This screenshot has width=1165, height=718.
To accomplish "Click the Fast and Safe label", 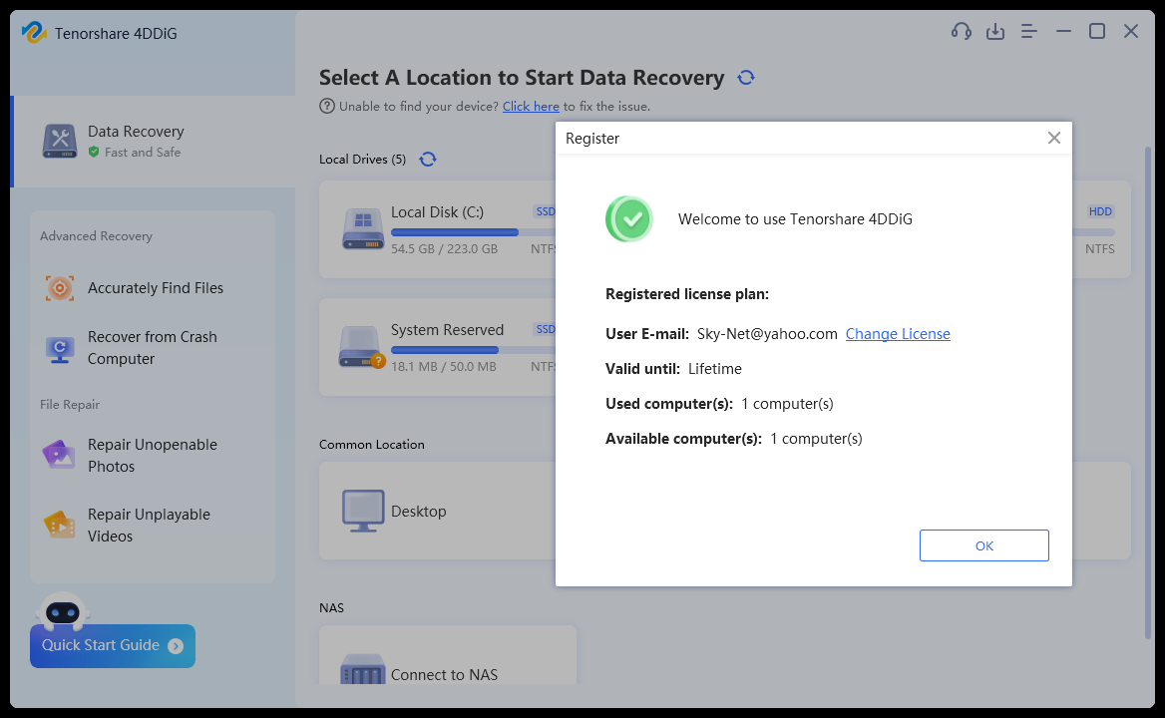I will 143,153.
